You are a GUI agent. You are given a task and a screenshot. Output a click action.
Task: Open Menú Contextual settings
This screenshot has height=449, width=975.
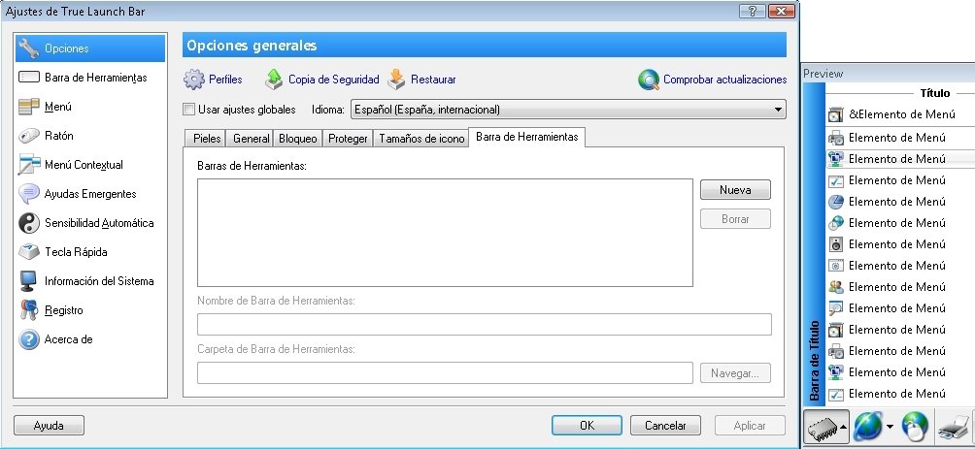coord(90,165)
